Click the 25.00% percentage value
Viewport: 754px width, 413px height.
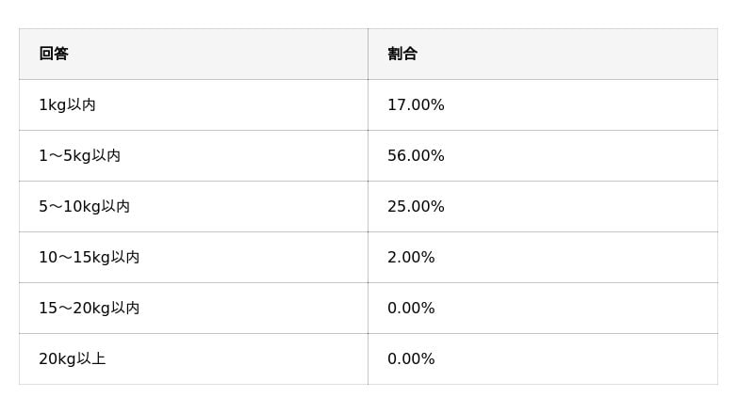click(x=416, y=206)
